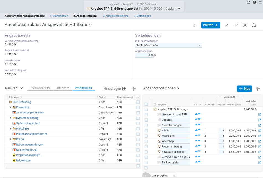Screen dimensions: 263x178
Task: Open the hamburger main menu
Action: click(260, 2)
